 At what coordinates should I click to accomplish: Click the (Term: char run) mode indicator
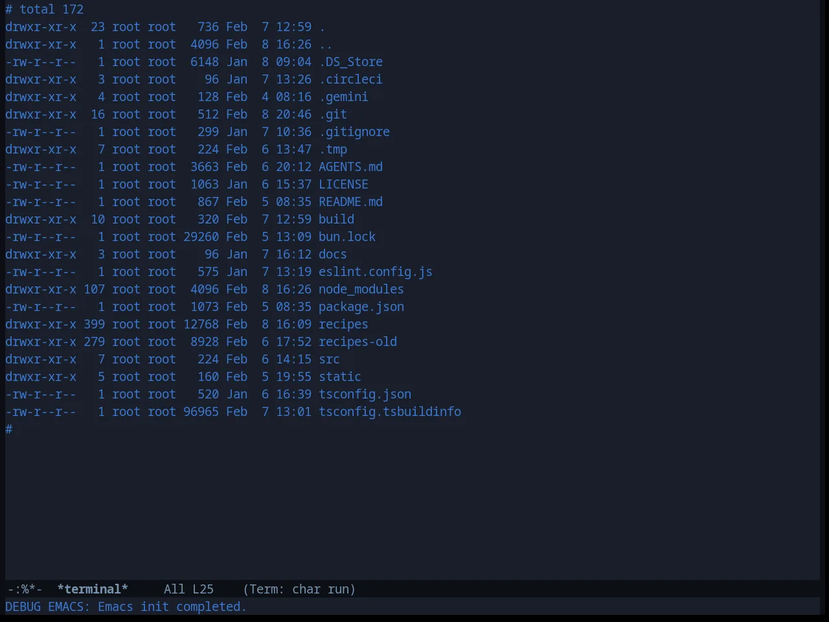(299, 589)
